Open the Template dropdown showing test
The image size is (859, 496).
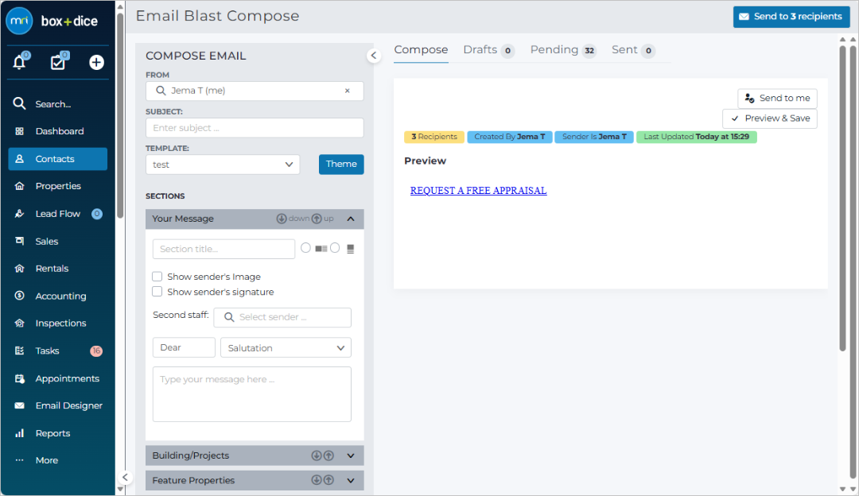tap(223, 165)
